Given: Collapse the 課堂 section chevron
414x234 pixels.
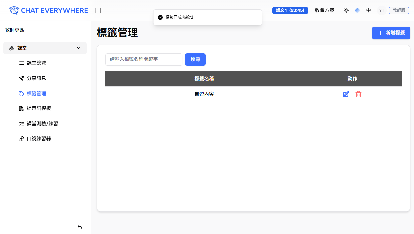Looking at the screenshot, I should point(78,48).
